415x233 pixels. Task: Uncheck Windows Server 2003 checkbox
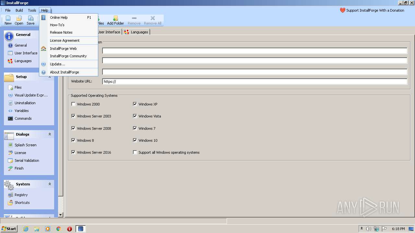73,116
